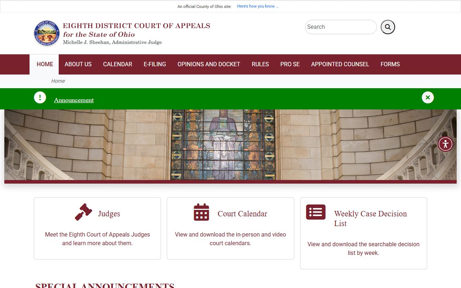This screenshot has height=288, width=461.
Task: Open the APPOINTED COUNSEL menu item
Action: point(340,64)
